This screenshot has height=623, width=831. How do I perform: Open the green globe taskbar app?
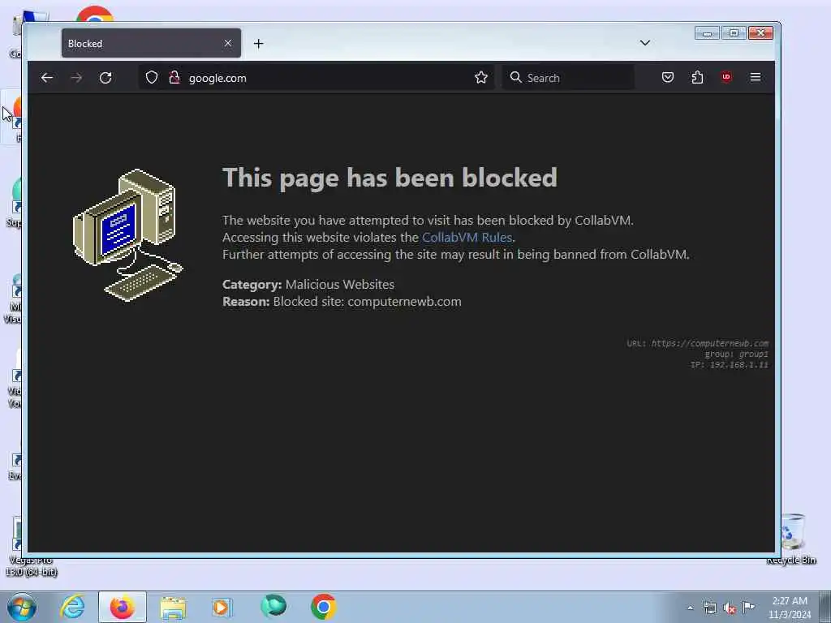pos(273,606)
